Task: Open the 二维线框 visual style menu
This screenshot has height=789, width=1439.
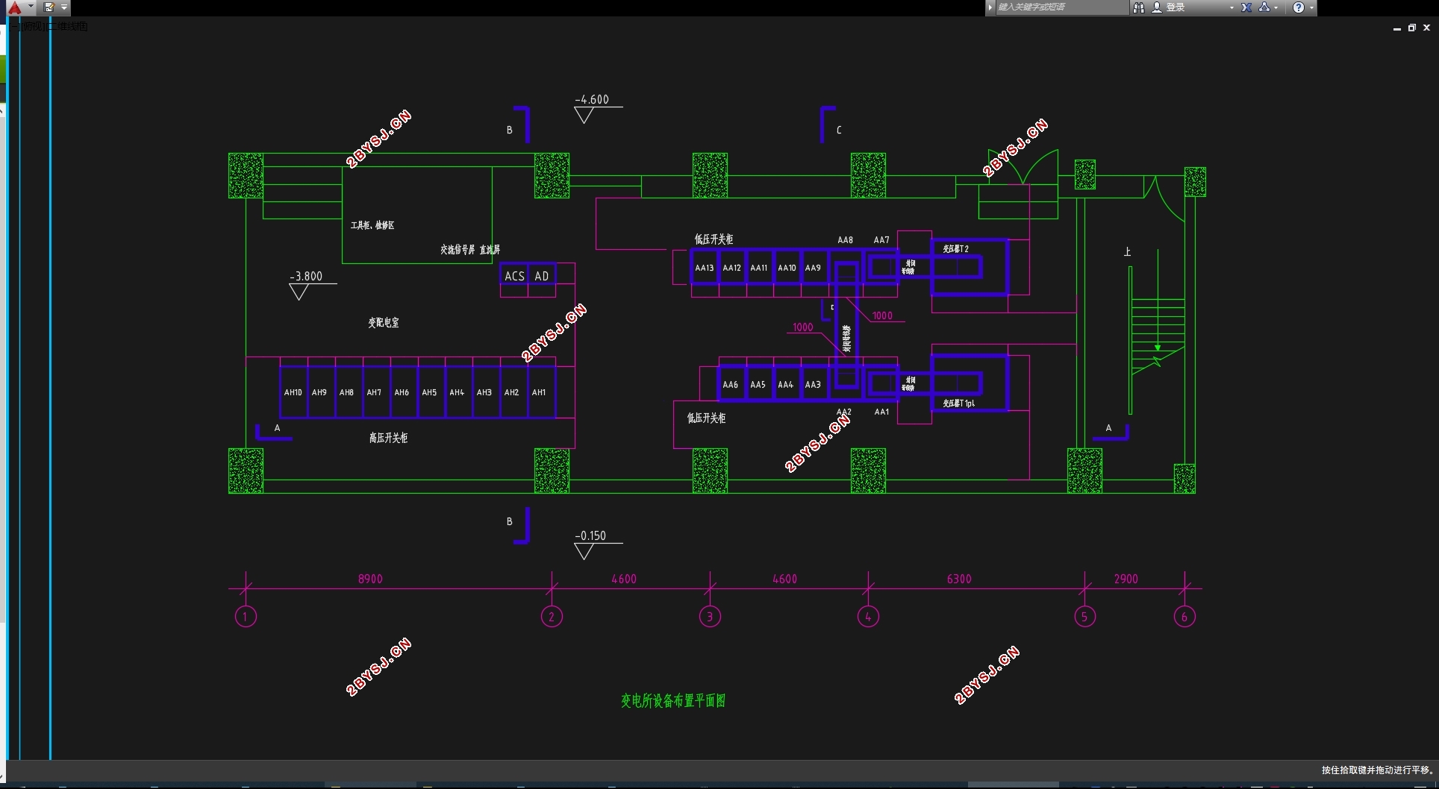Action: point(68,27)
